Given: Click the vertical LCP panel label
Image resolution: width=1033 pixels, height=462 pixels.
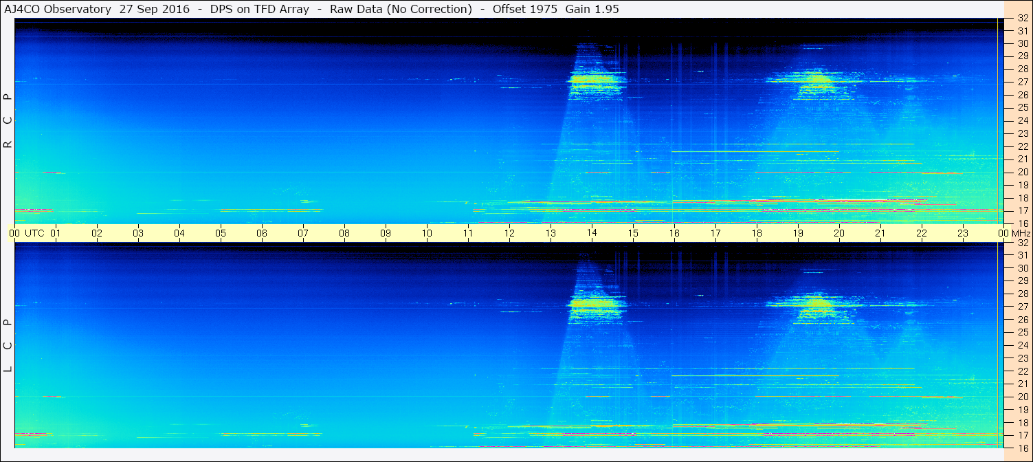Looking at the screenshot, I should pyautogui.click(x=8, y=345).
